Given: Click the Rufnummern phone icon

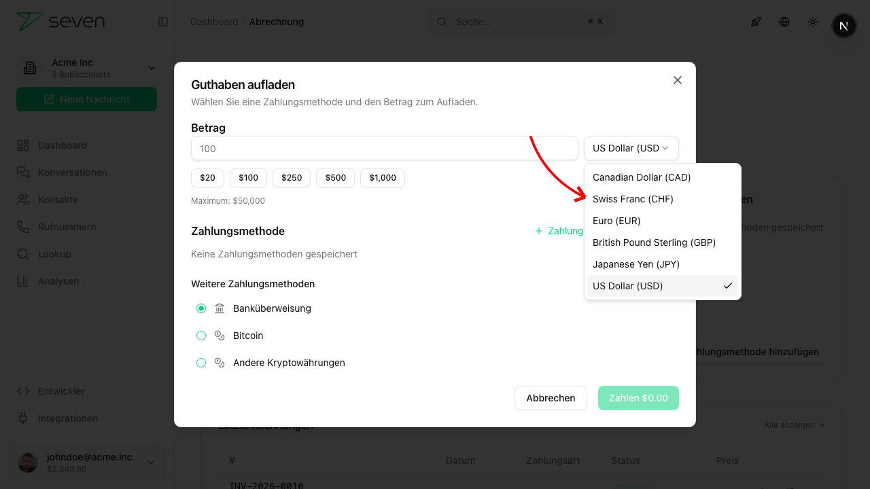Looking at the screenshot, I should click(23, 227).
